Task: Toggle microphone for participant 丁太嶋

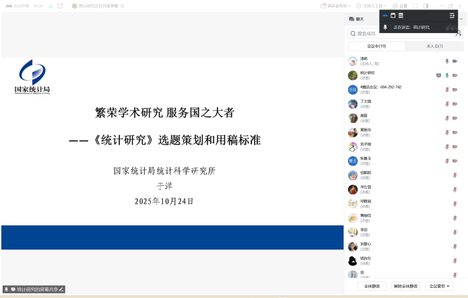Action: (x=446, y=104)
